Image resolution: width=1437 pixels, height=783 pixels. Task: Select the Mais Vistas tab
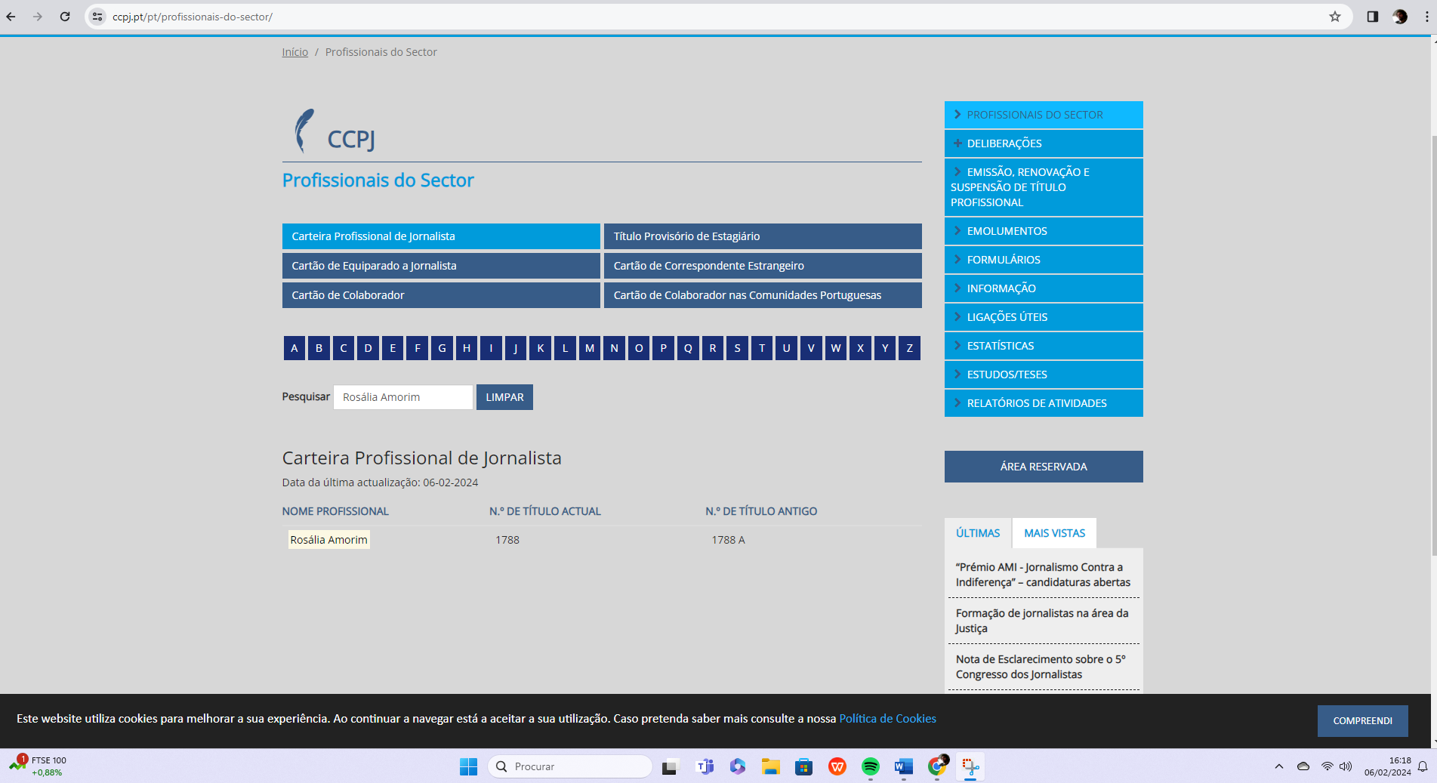[x=1054, y=533]
